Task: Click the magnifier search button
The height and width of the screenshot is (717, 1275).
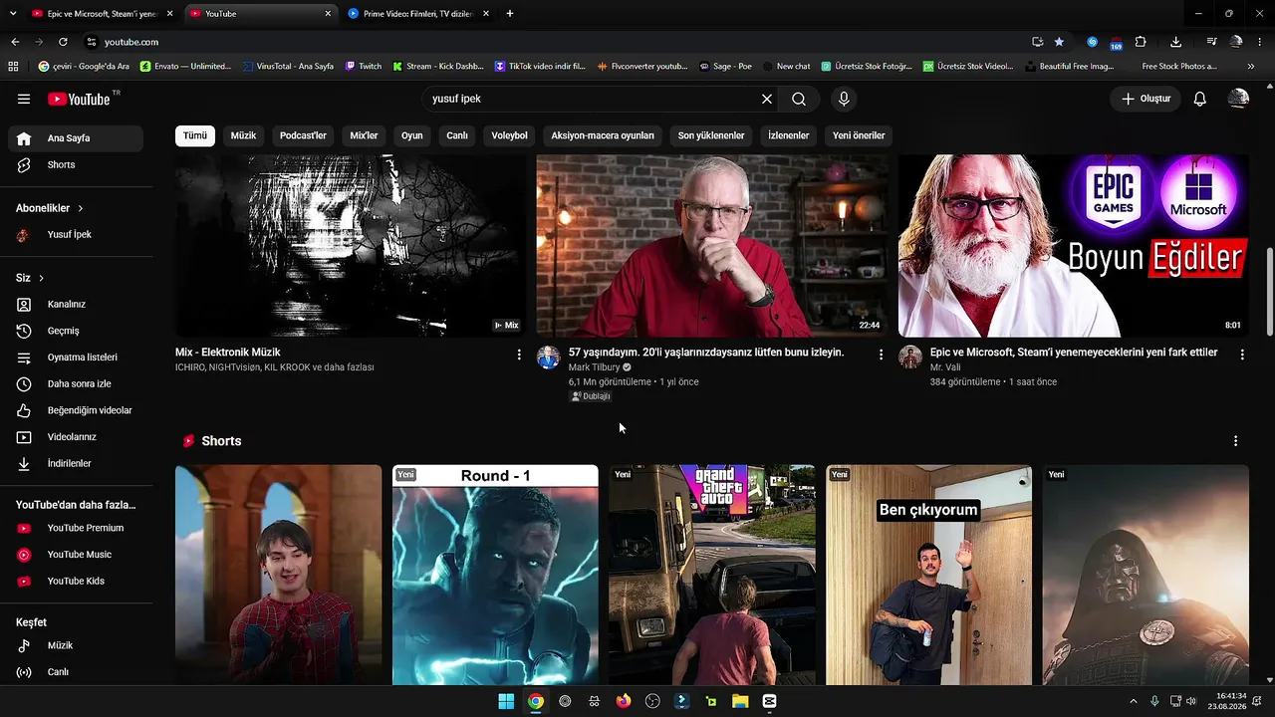Action: [799, 99]
